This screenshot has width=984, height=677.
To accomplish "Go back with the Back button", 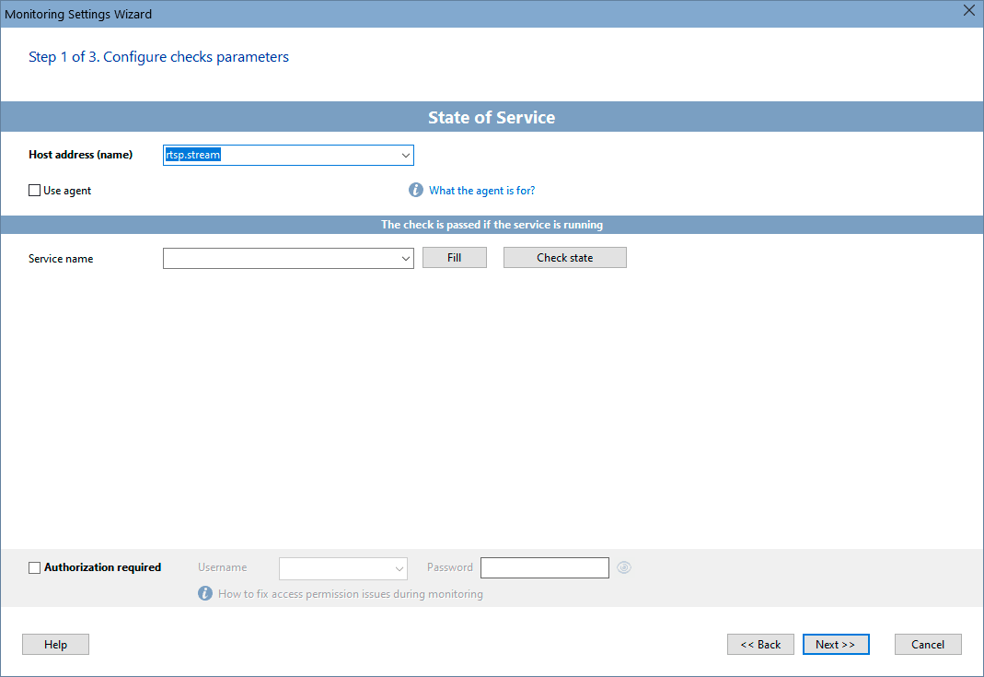I will 760,644.
